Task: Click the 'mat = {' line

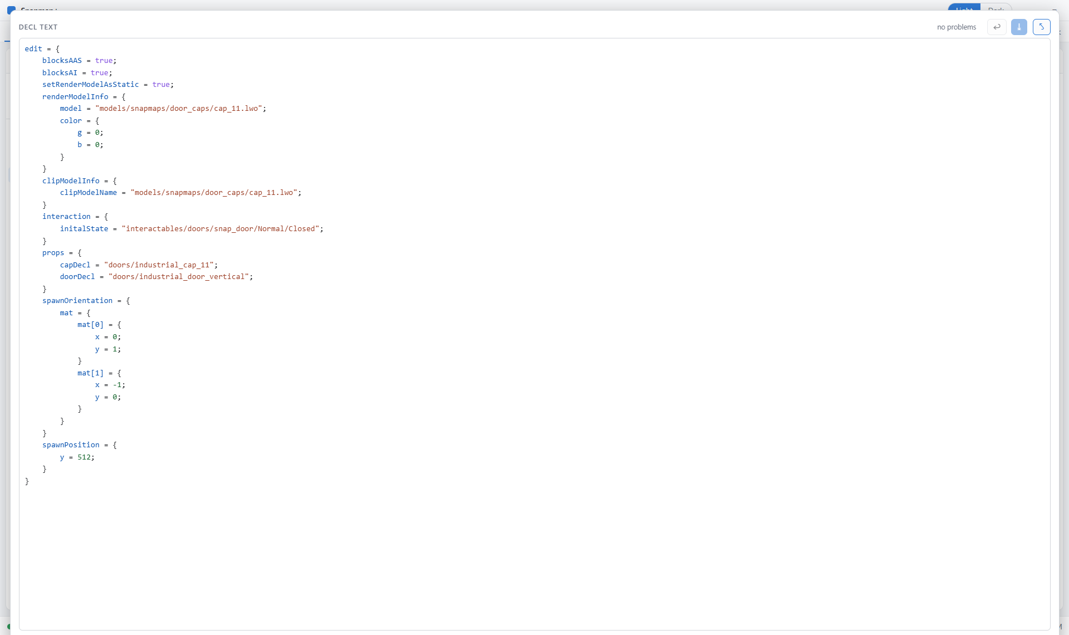Action: pos(75,313)
